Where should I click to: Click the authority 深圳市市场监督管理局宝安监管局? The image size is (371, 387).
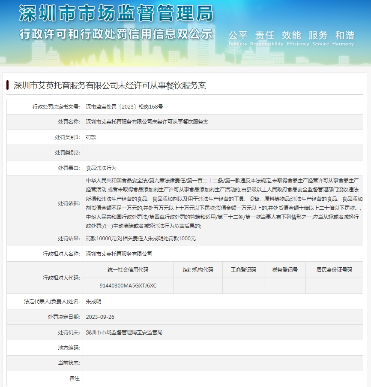point(124,332)
